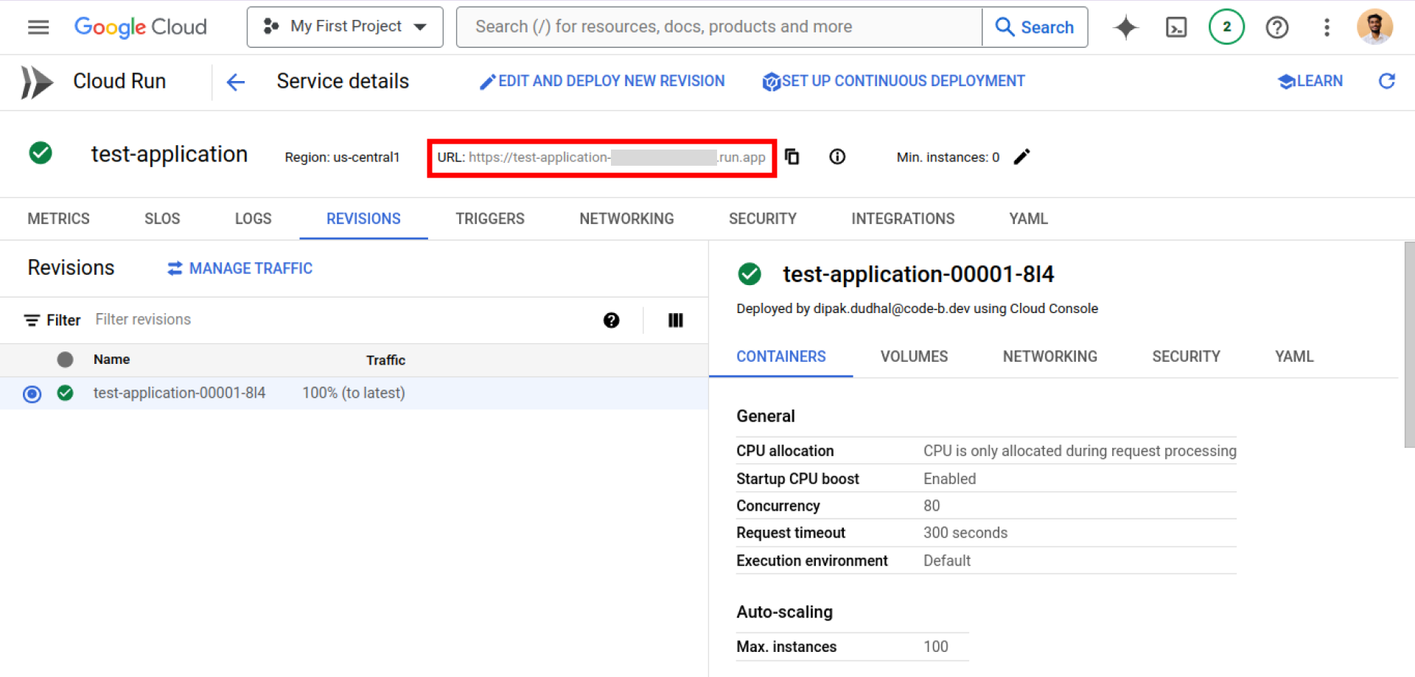Click Manage Traffic
This screenshot has height=677, width=1415.
[x=240, y=269]
